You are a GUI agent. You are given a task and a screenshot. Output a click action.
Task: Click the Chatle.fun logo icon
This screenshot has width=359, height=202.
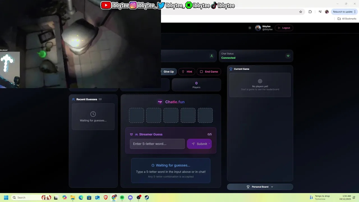(x=160, y=102)
